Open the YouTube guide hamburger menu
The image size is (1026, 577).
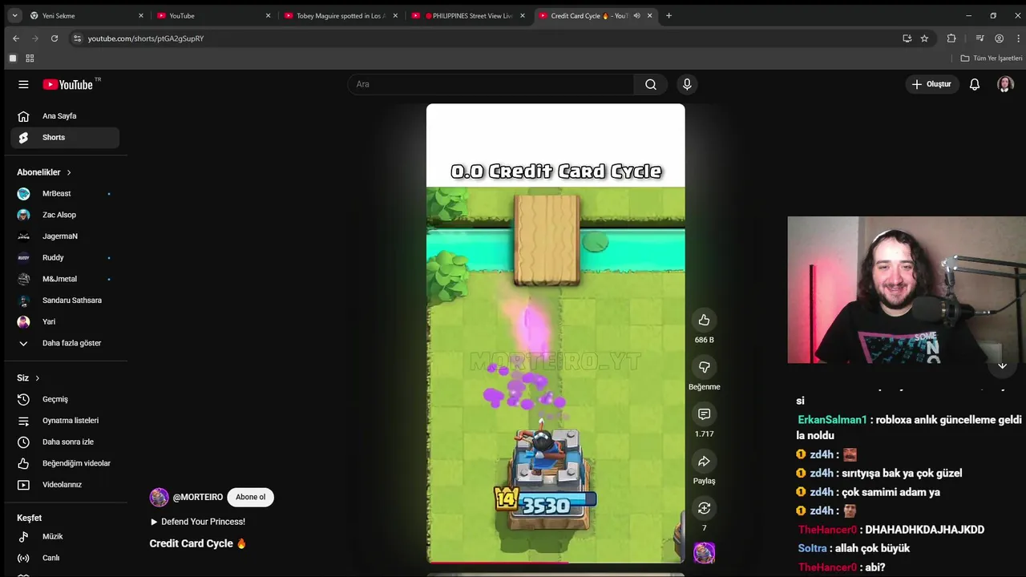click(x=23, y=84)
